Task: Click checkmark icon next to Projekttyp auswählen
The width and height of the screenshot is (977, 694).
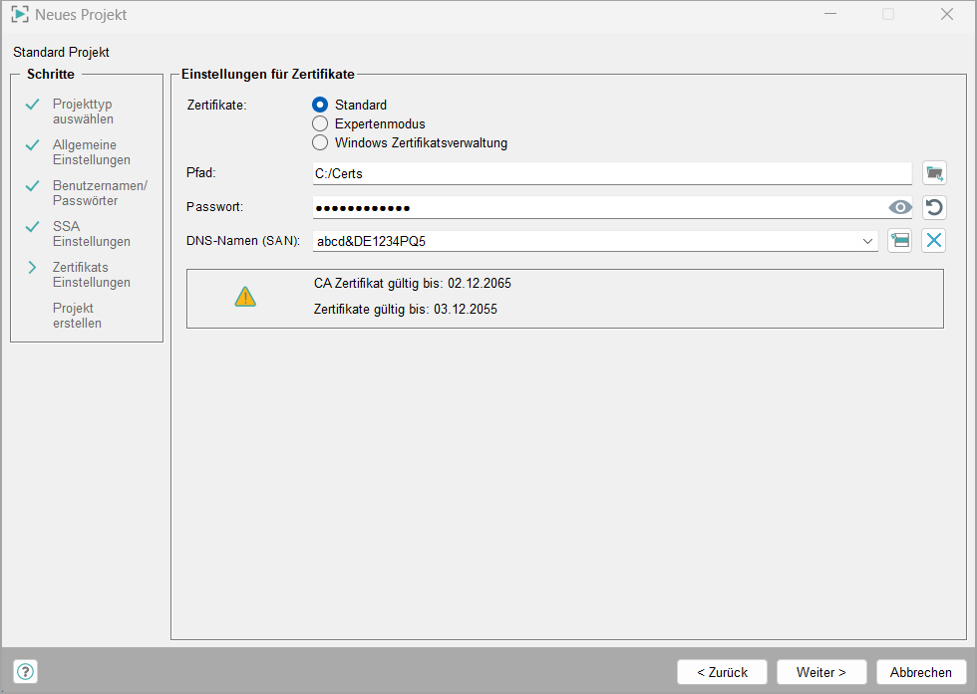Action: coord(32,105)
